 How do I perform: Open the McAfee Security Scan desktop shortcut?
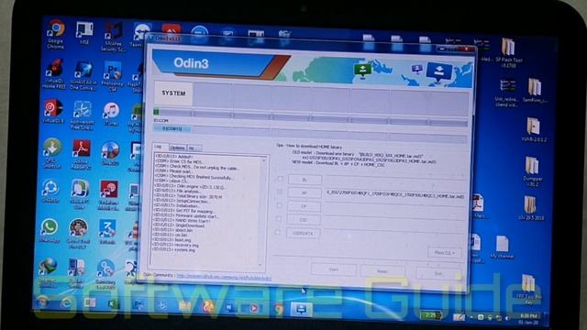(x=113, y=37)
